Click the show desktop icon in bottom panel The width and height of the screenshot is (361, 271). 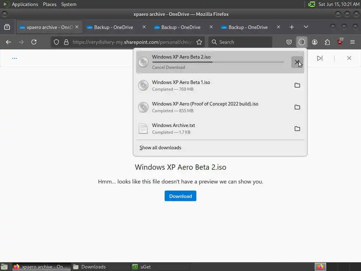click(4, 267)
